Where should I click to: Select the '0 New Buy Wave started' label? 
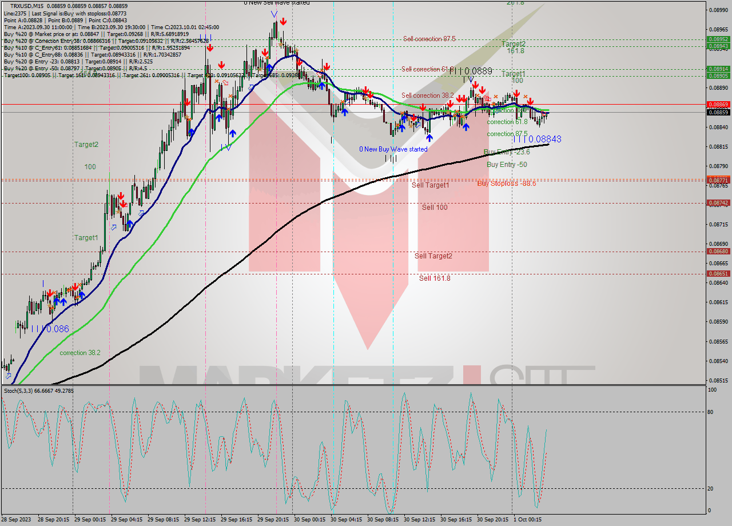(x=393, y=149)
